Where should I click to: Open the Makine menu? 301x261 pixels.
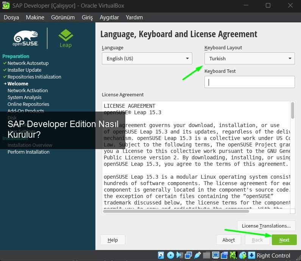(x=35, y=17)
